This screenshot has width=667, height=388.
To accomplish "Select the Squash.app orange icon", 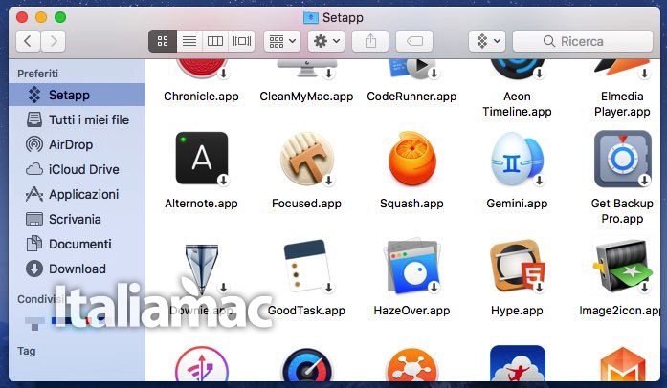I will pos(411,158).
